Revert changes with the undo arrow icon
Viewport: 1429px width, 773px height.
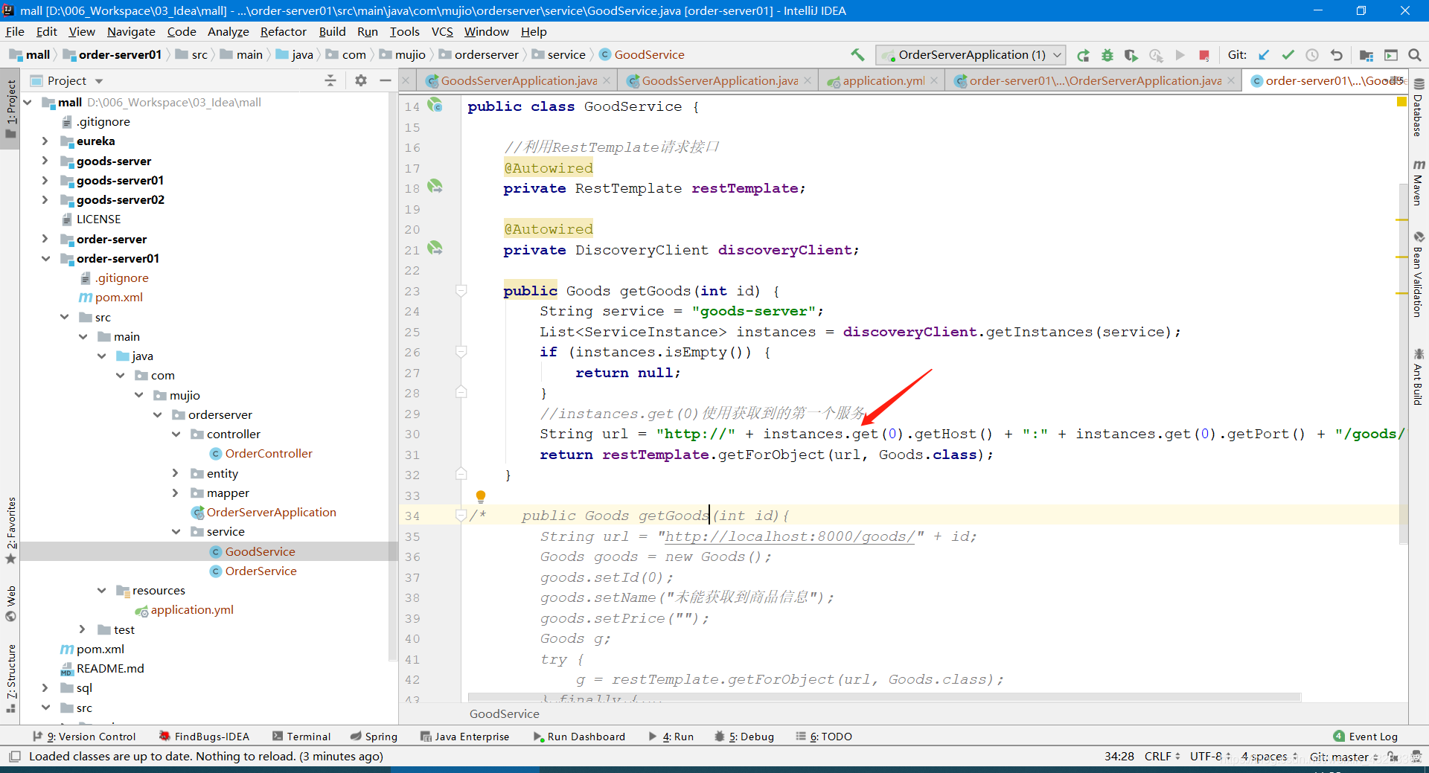tap(1337, 55)
